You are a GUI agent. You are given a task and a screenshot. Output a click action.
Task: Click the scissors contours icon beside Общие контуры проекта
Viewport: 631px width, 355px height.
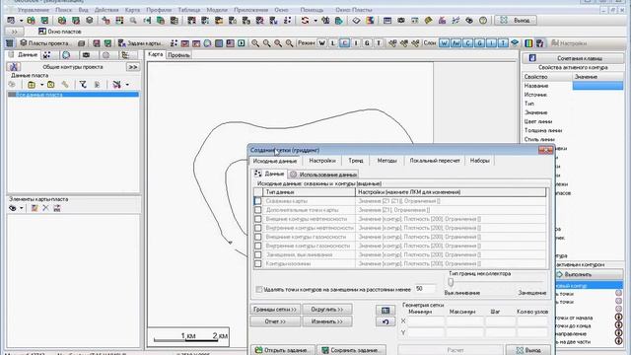14,67
